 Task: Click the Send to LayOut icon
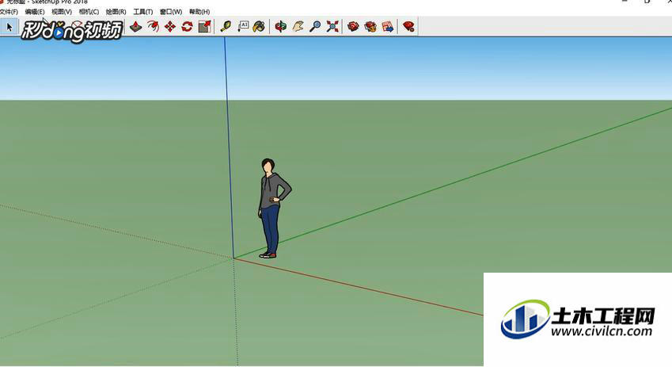point(387,27)
